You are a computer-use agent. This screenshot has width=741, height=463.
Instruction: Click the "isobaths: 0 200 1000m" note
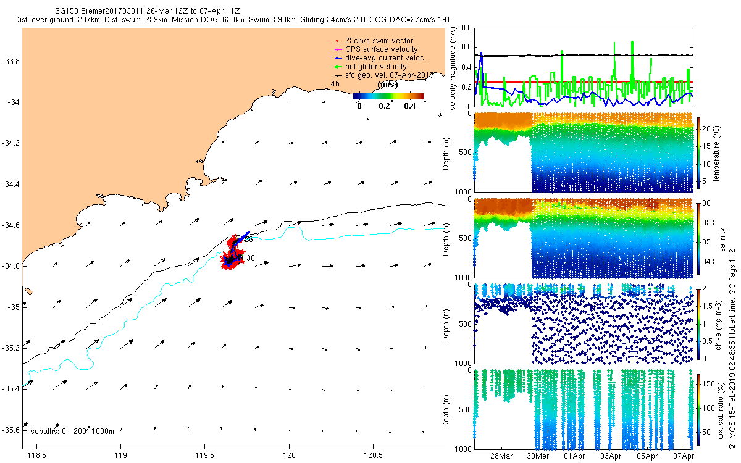point(72,431)
